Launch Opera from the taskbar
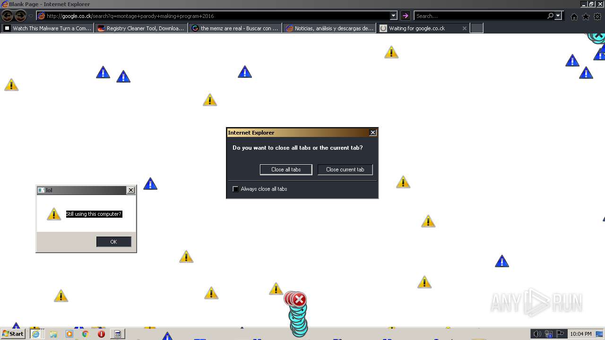605x340 pixels. [x=101, y=334]
